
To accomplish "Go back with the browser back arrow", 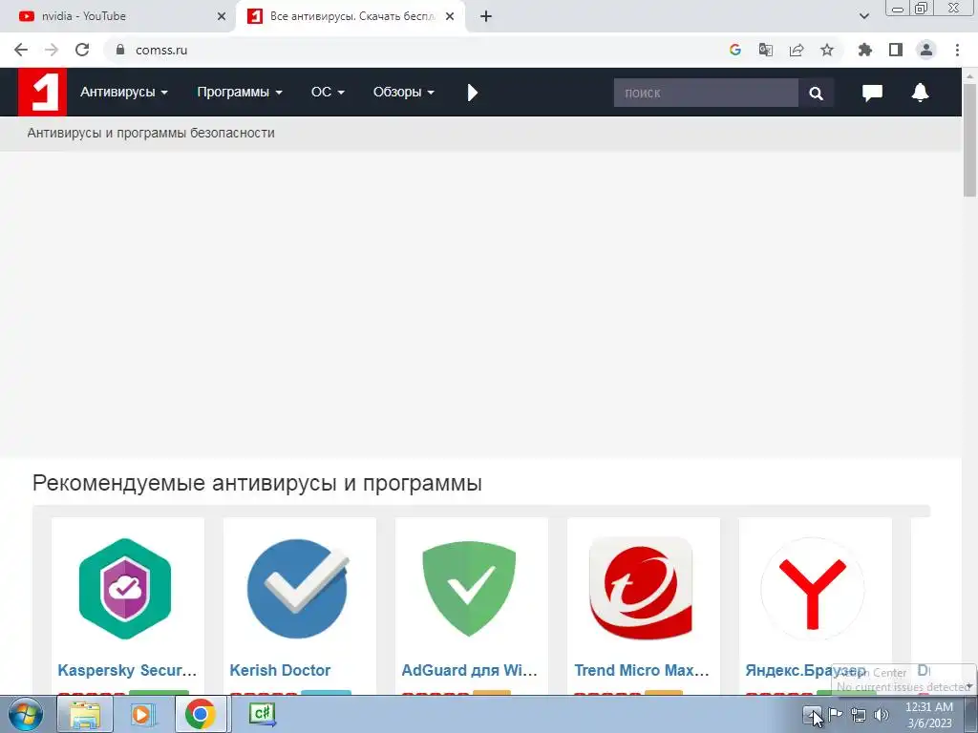I will click(21, 50).
